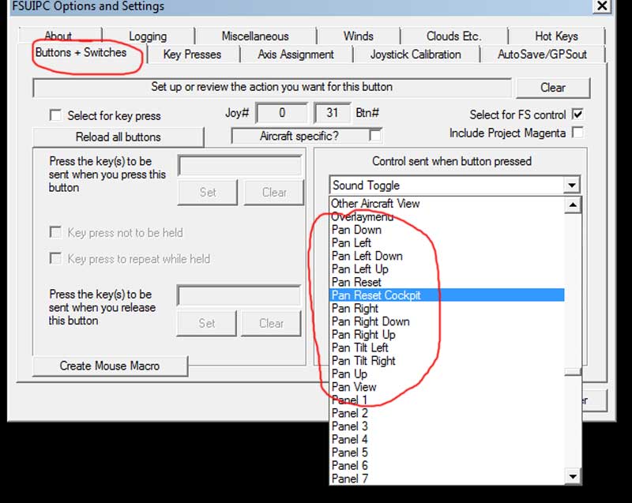632x503 pixels.
Task: Click Reload all buttons
Action: click(x=118, y=137)
